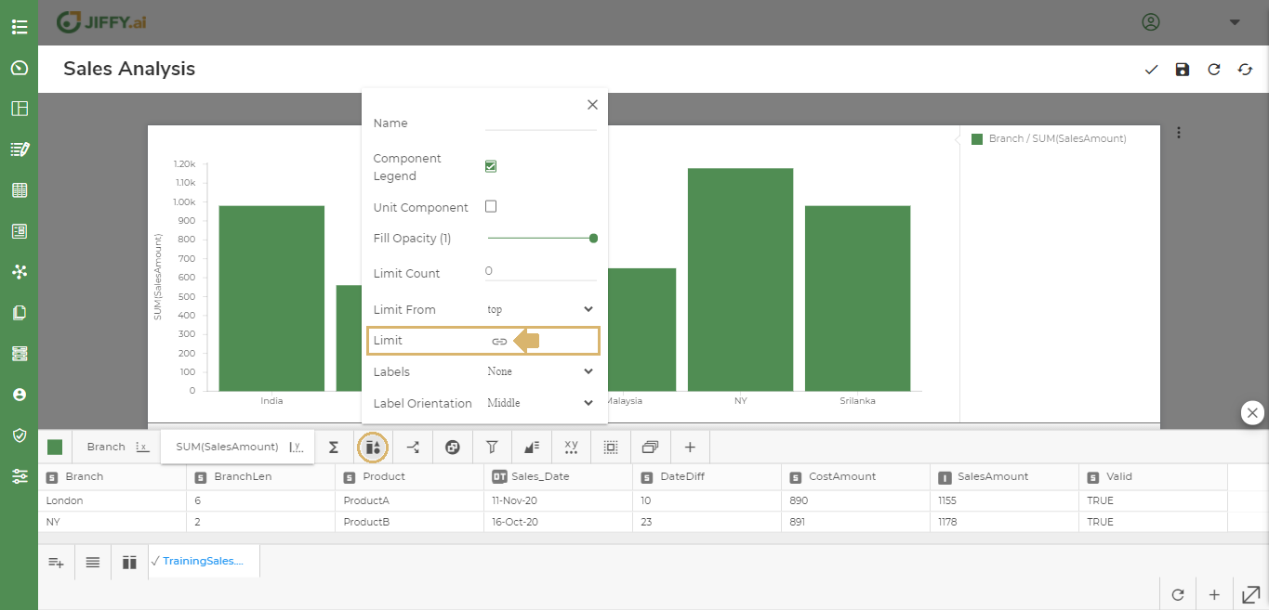1269x610 pixels.
Task: Click the plus icon in chart toolbar
Action: pos(690,447)
